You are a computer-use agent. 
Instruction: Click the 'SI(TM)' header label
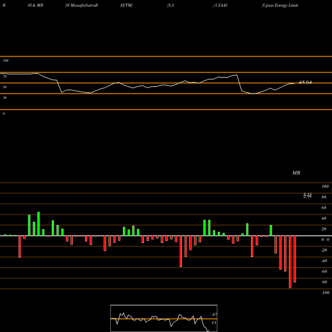[x=126, y=5]
